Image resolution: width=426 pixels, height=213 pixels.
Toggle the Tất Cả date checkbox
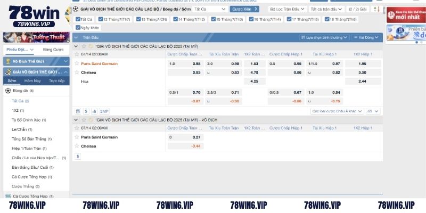pyautogui.click(x=78, y=19)
